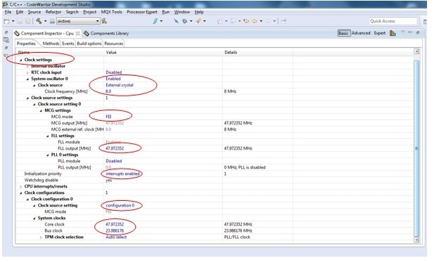Click the interrupts enabled value
This screenshot has width=434, height=262.
tap(122, 173)
